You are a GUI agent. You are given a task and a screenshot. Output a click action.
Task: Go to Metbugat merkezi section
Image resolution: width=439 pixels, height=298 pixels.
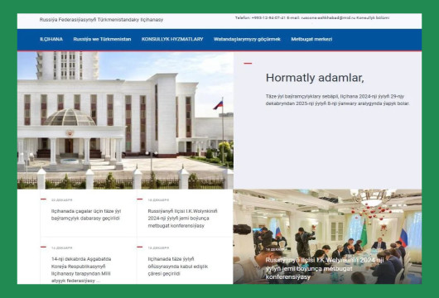311,39
